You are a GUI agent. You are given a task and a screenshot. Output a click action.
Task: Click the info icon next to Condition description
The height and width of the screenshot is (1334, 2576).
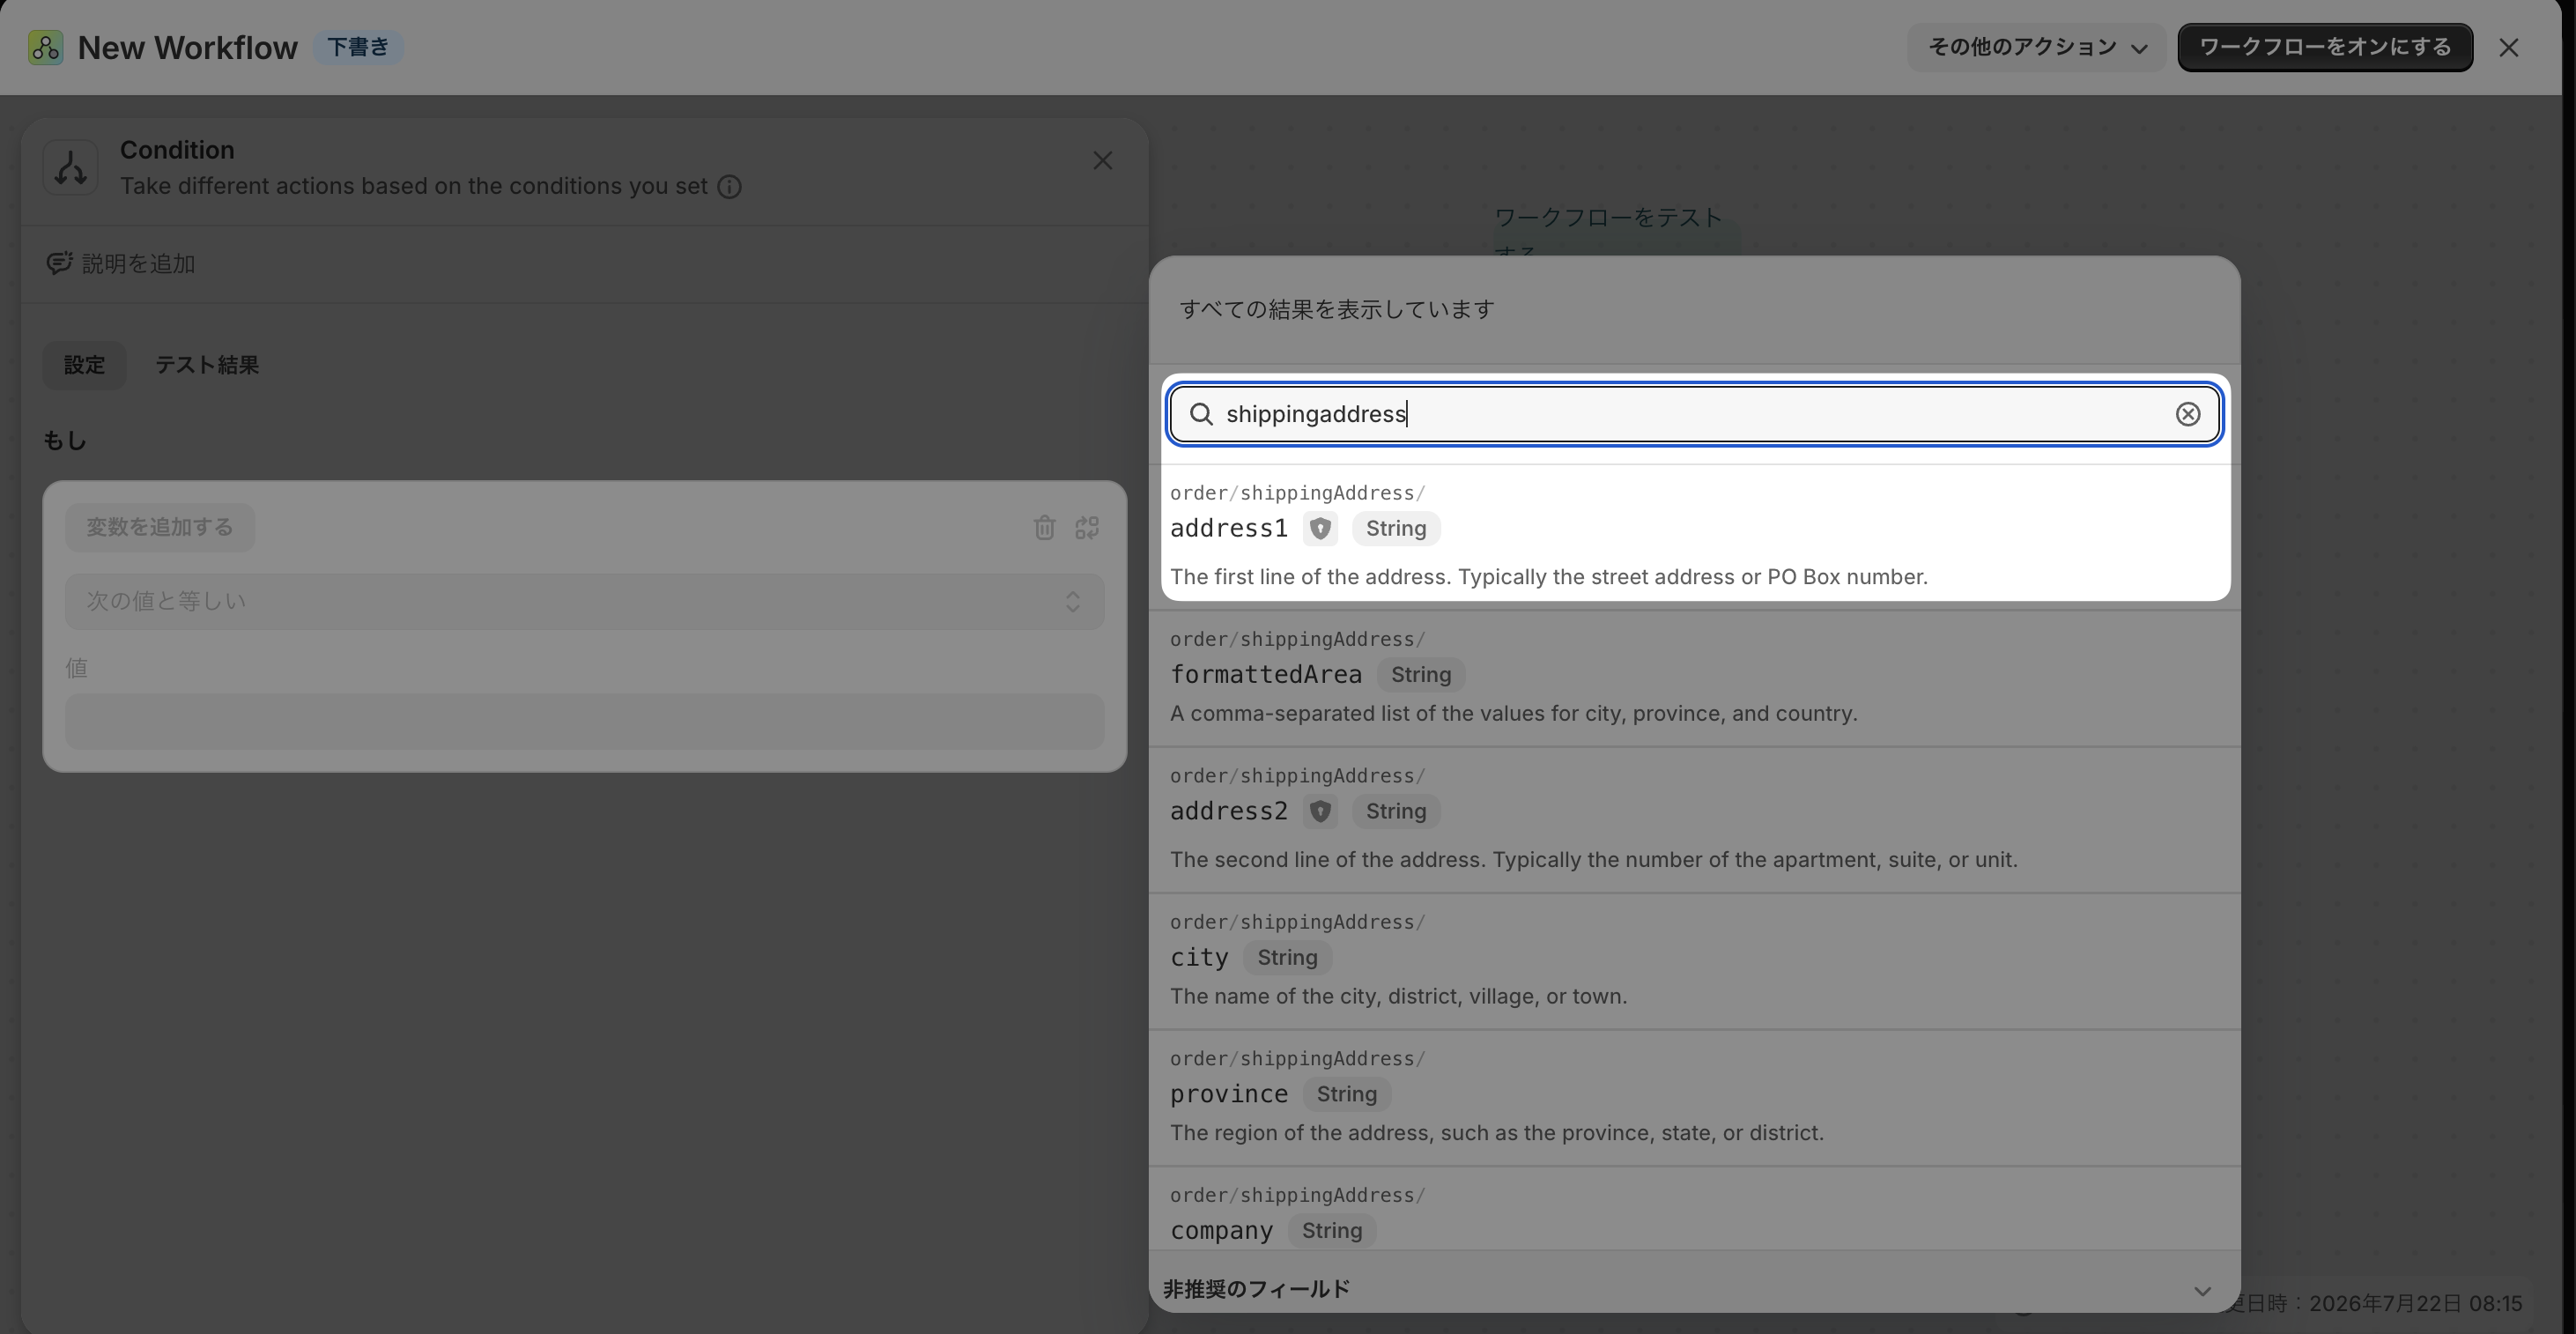[x=730, y=187]
